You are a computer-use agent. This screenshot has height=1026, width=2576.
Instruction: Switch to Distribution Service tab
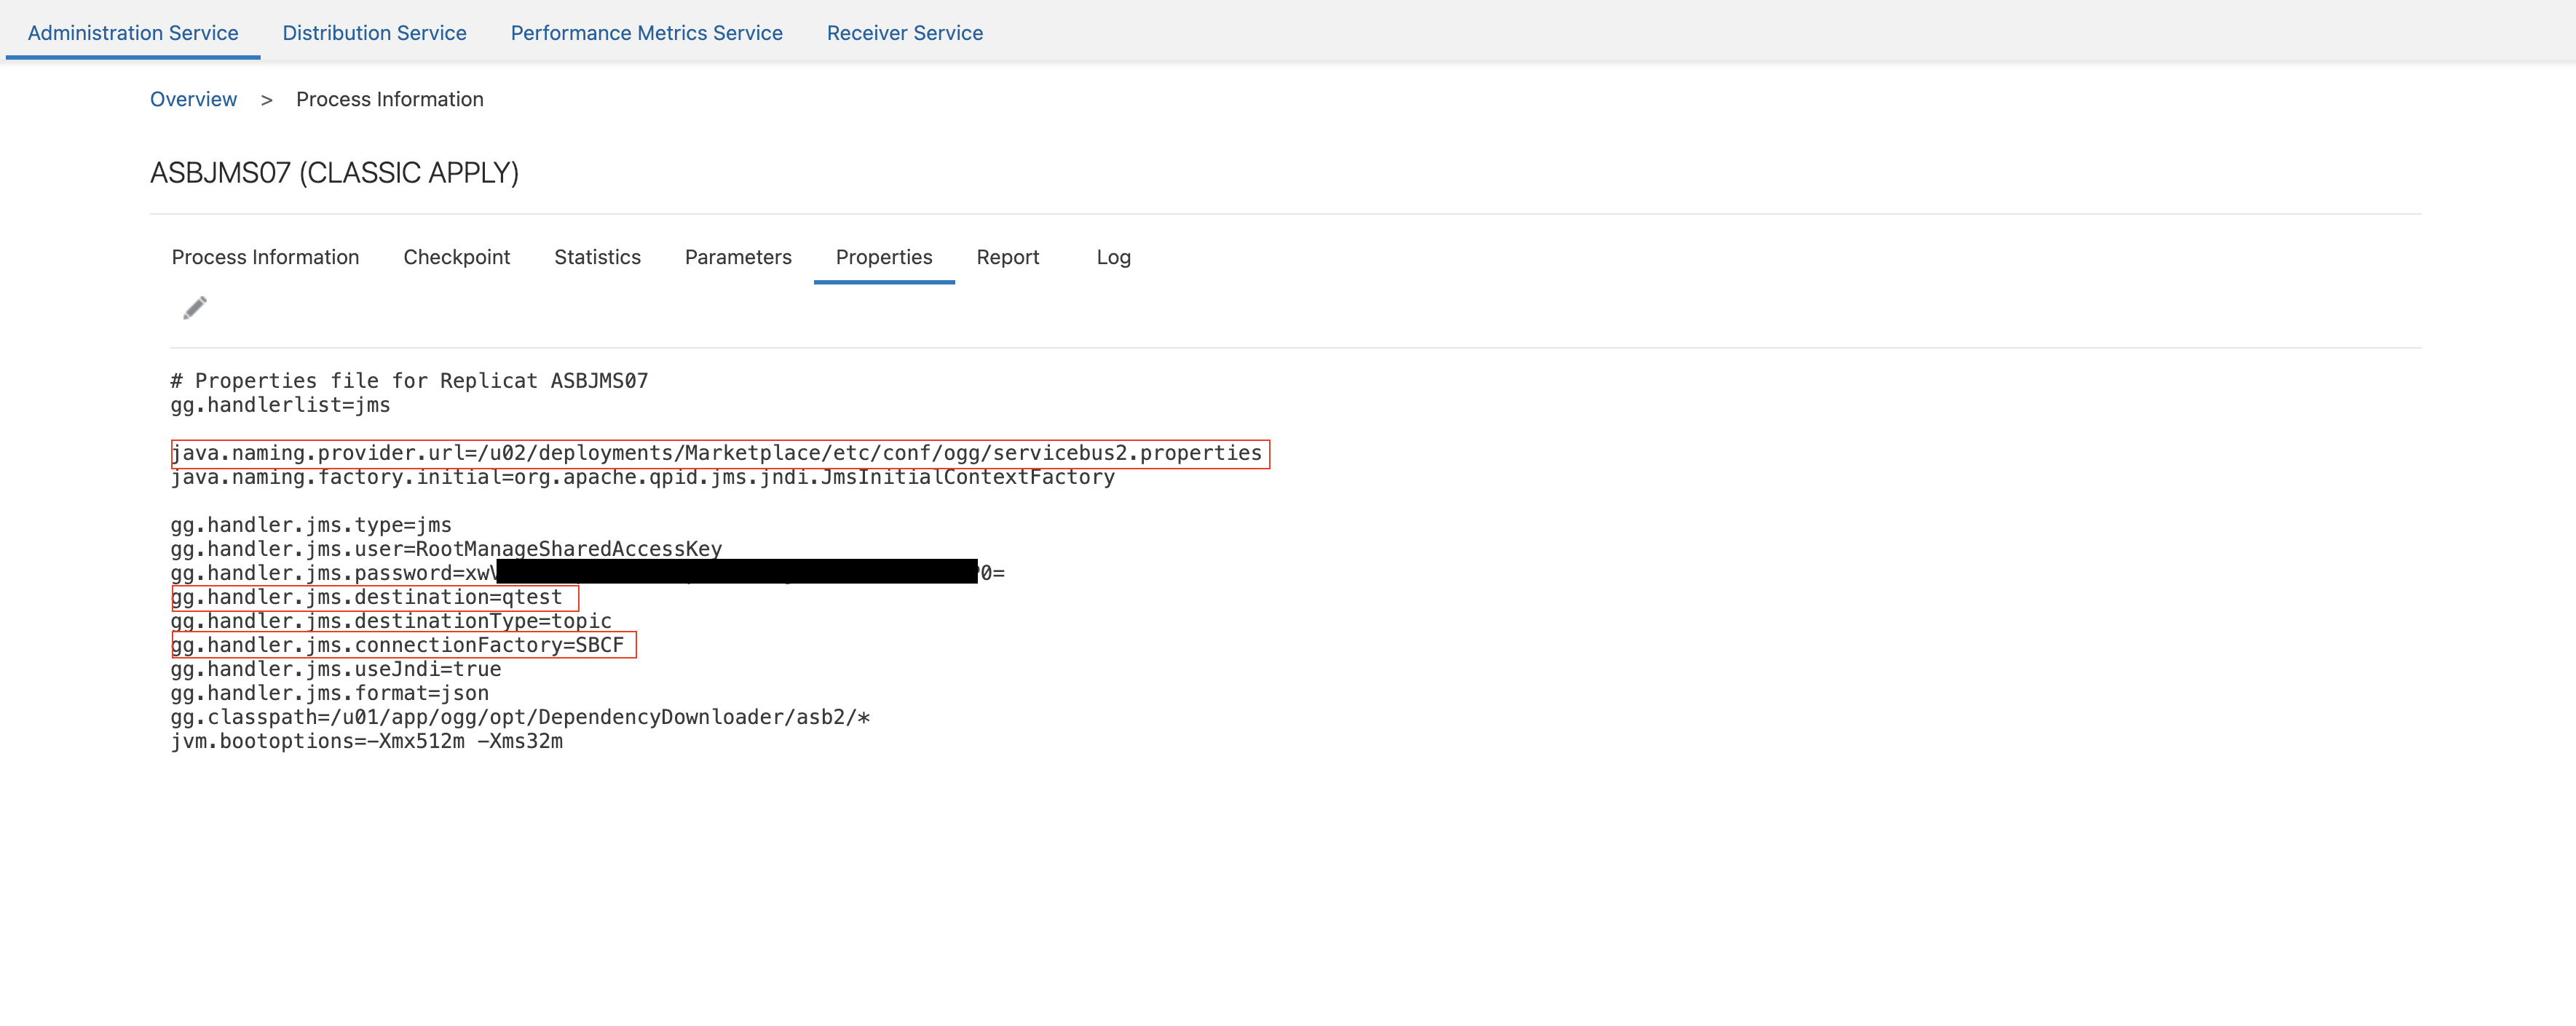coord(374,33)
